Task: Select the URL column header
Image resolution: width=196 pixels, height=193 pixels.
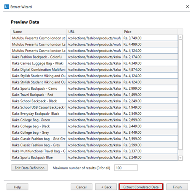Action: pyautogui.click(x=94, y=32)
